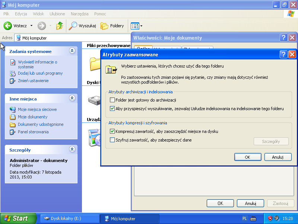Click Anuluj in Atrybuty zaawansowane dialog
Screen dimensions: 298x224
click(278, 157)
